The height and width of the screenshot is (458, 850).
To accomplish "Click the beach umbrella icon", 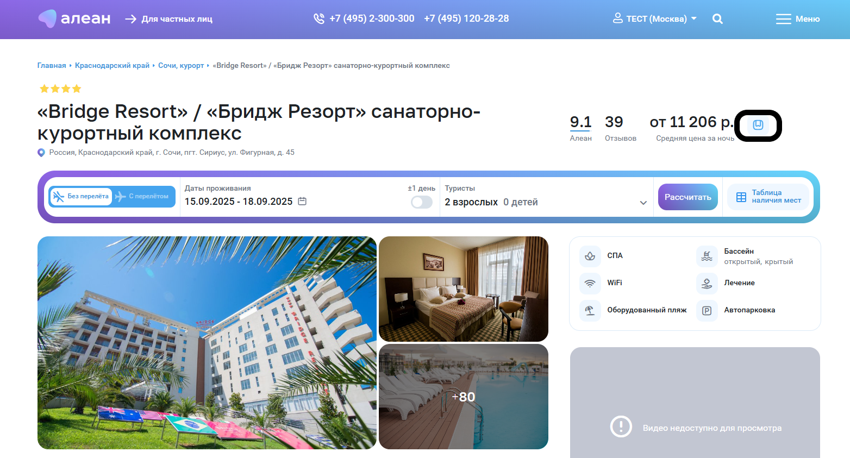I will click(590, 310).
